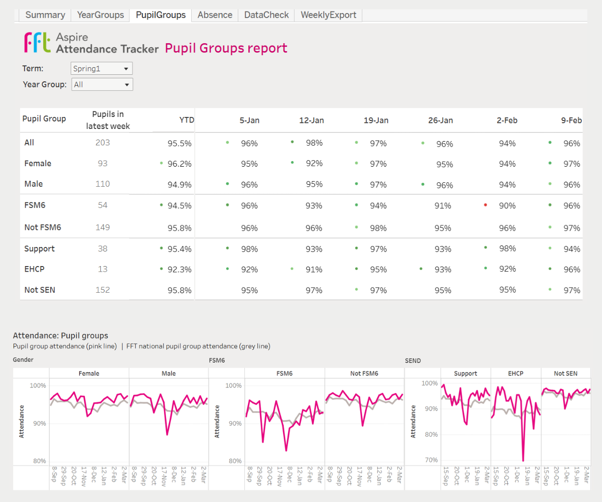Screen dimensions: 602x502
Task: Switch to the Summary tab
Action: pyautogui.click(x=45, y=15)
